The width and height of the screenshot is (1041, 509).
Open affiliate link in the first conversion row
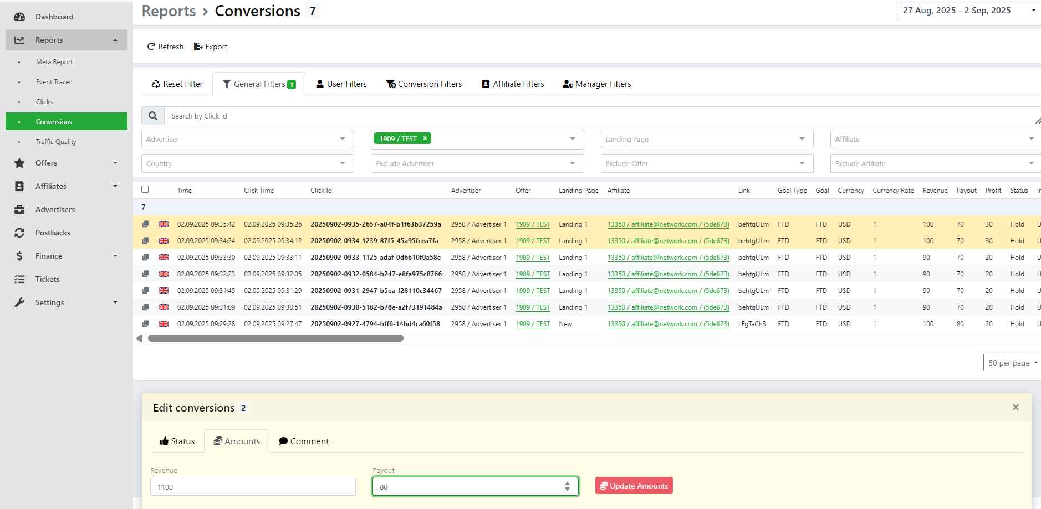pos(668,224)
